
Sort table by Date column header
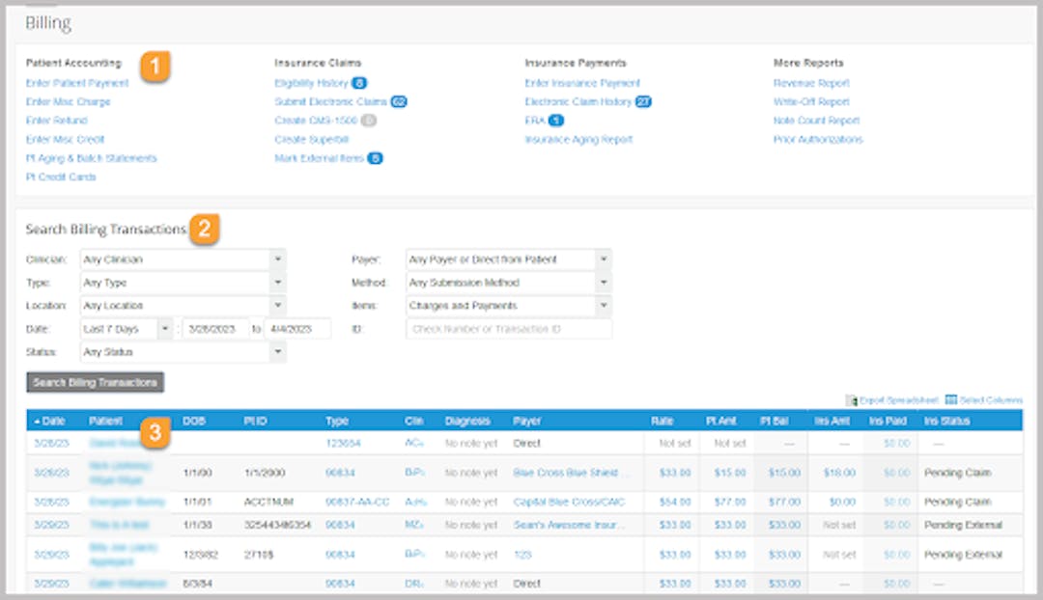[52, 422]
